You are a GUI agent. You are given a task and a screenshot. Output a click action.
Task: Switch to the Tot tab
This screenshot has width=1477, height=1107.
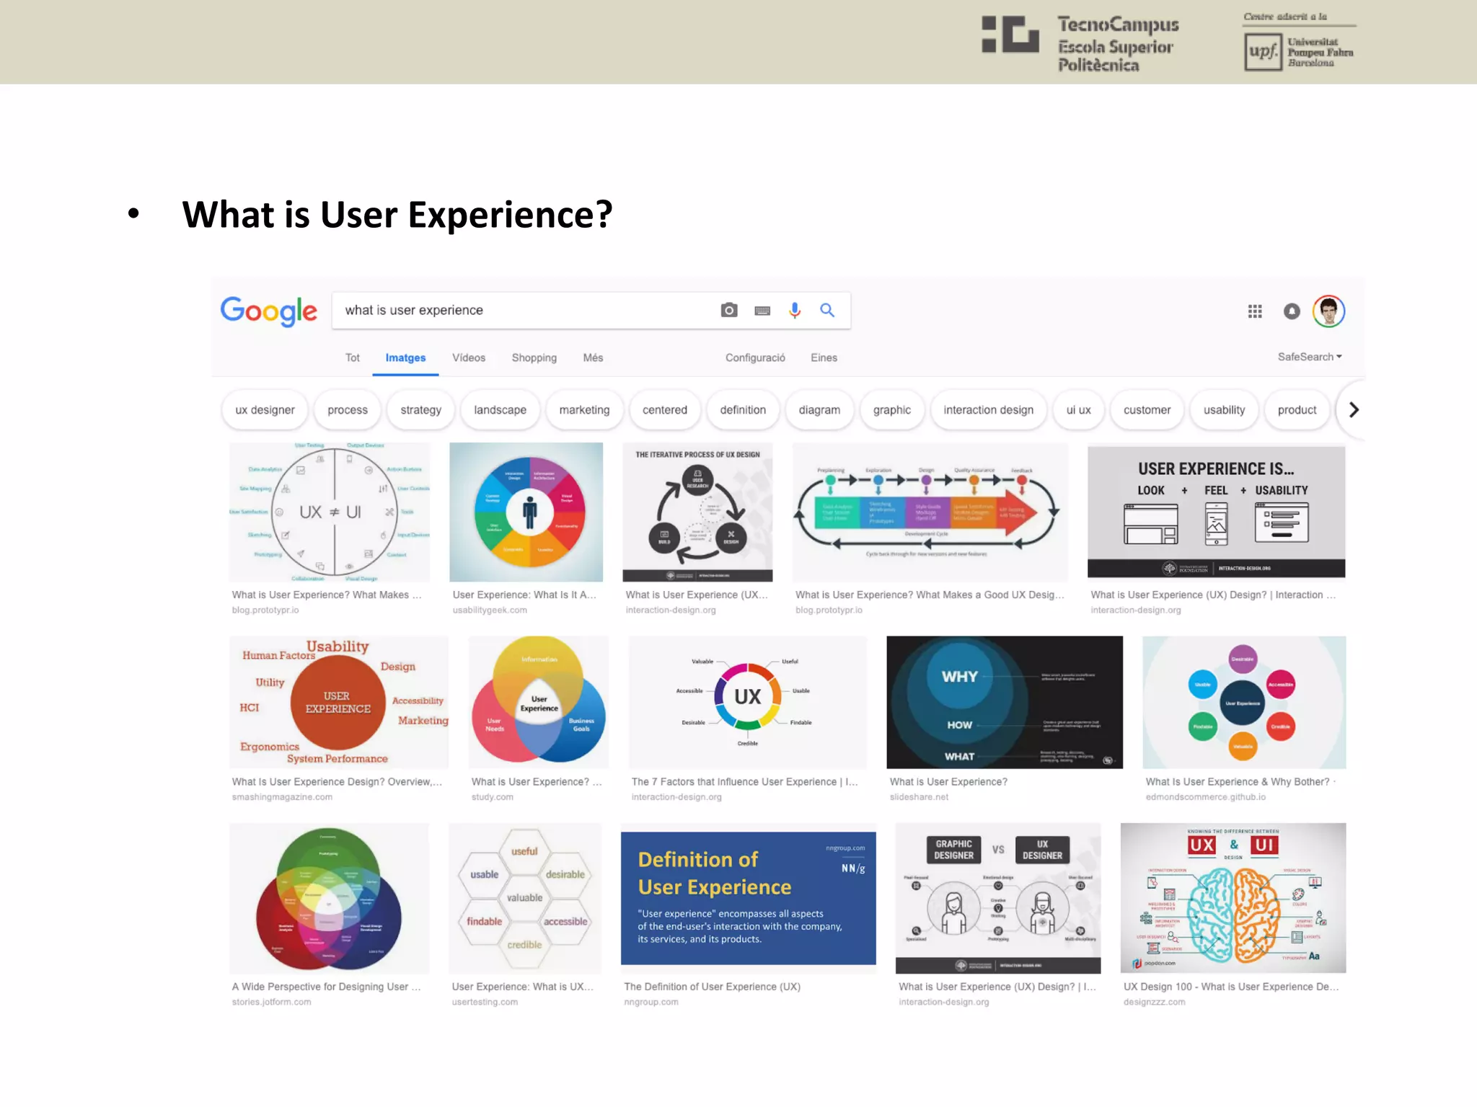(352, 357)
